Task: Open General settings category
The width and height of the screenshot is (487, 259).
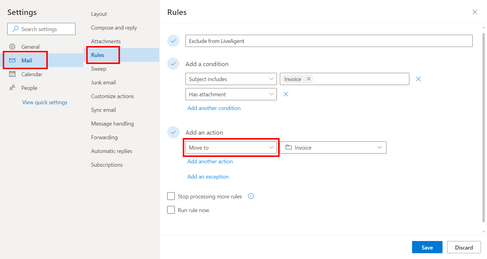Action: coord(42,47)
